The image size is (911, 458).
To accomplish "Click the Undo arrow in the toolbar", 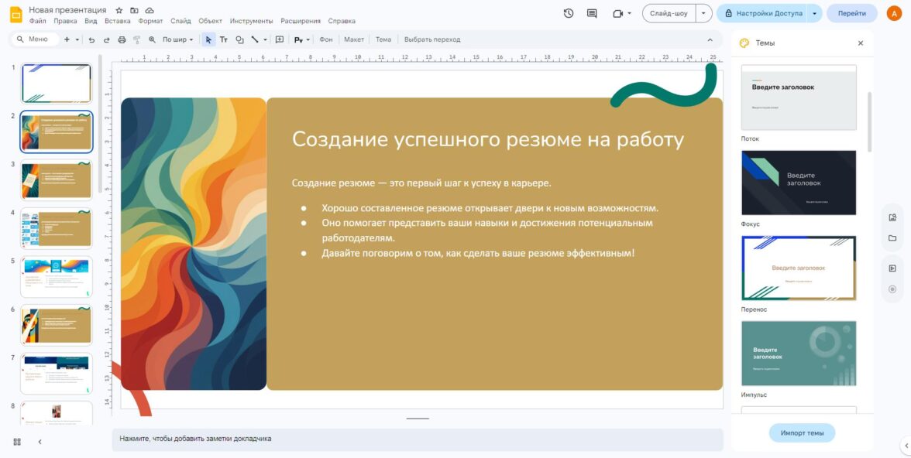I will [x=91, y=39].
